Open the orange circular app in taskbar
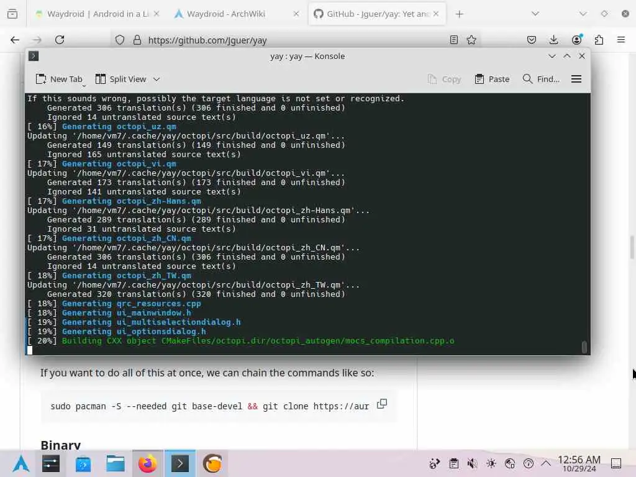 pos(212,463)
